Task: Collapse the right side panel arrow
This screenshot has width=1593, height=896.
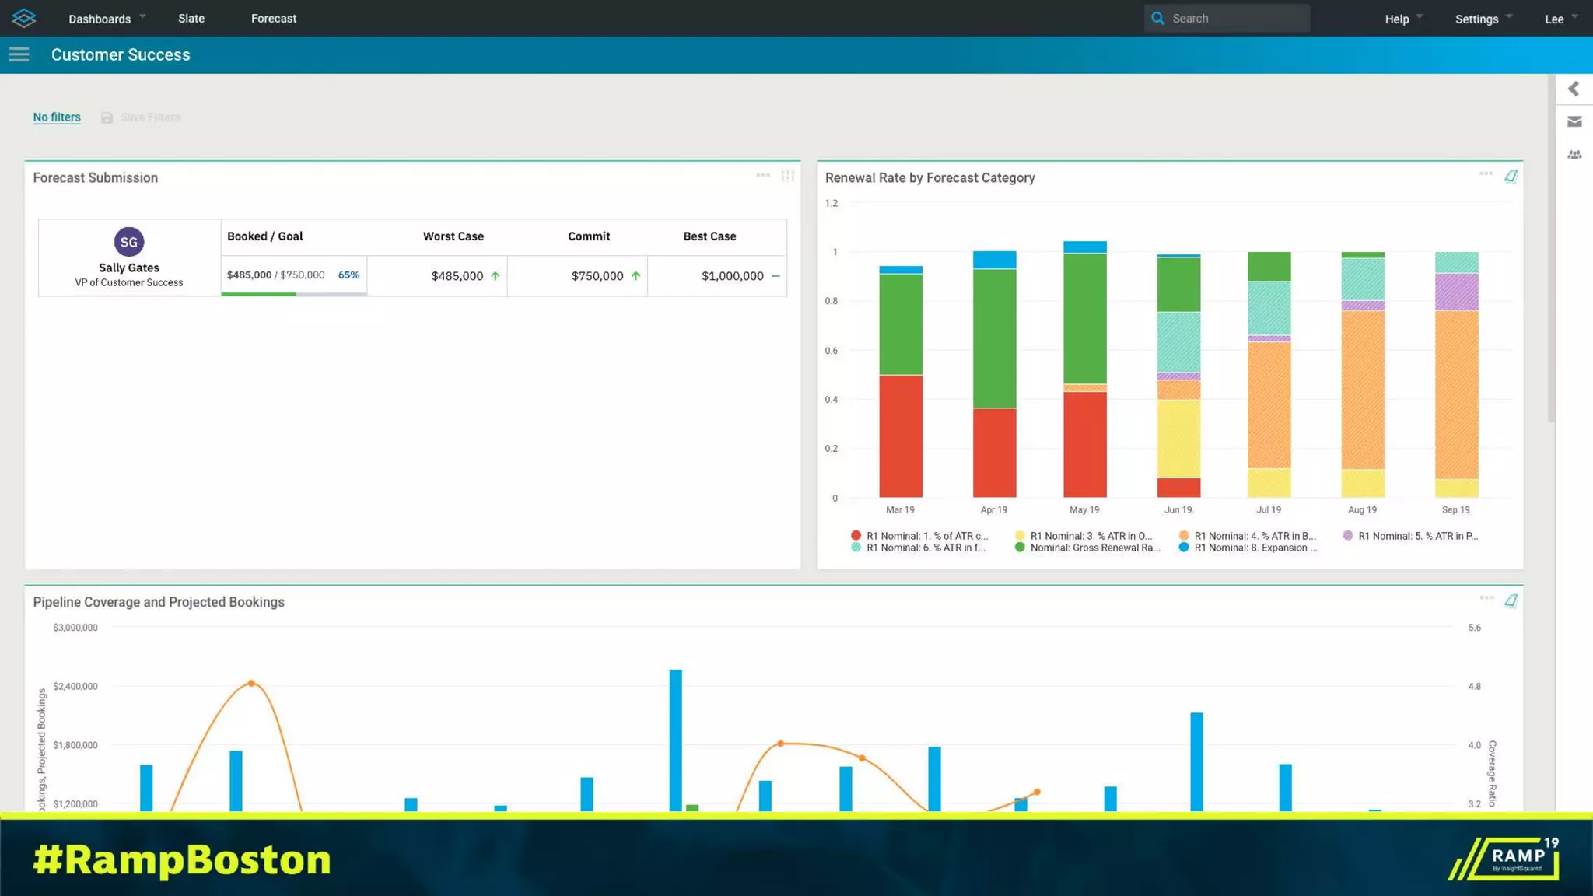Action: click(x=1574, y=89)
